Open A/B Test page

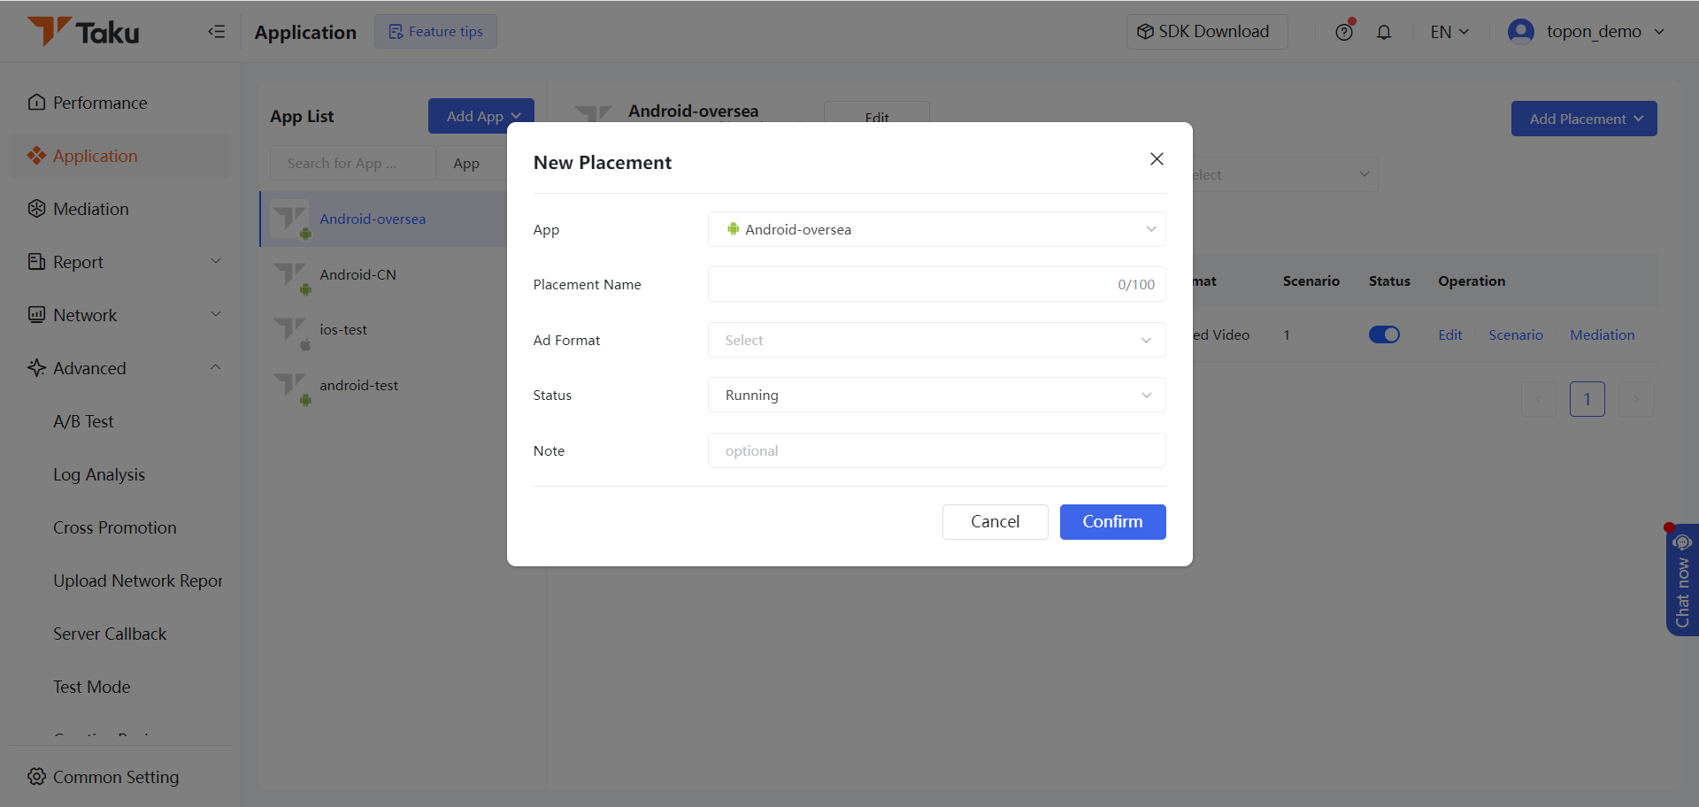(x=83, y=421)
